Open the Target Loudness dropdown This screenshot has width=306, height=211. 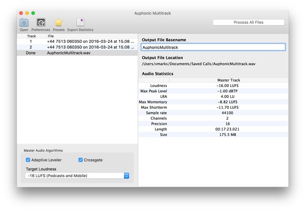(77, 176)
